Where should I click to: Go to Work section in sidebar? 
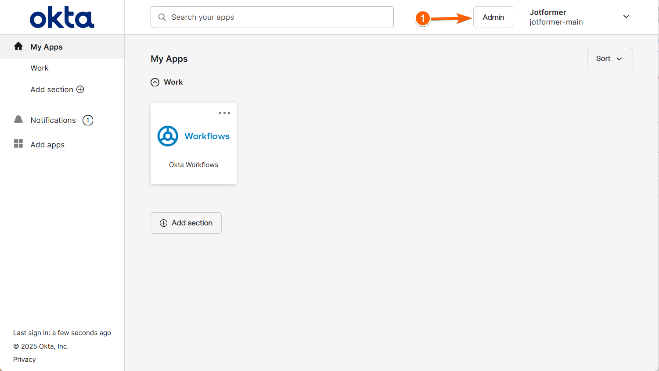tap(40, 68)
